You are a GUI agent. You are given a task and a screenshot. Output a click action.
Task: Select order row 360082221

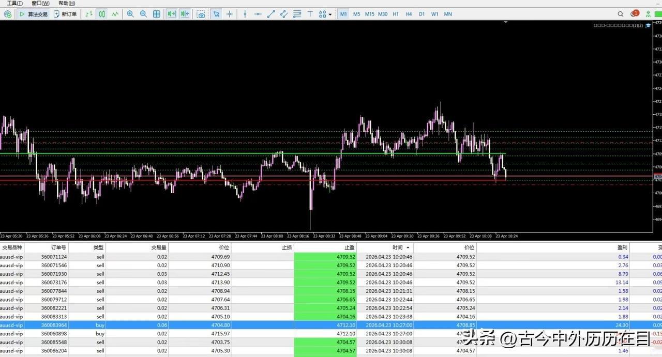tap(331, 308)
